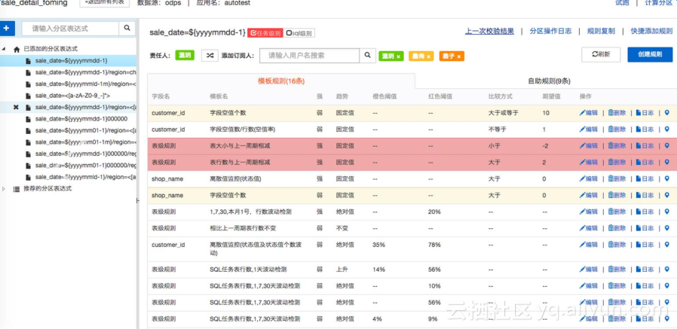The height and width of the screenshot is (329, 677).
Task: Open 日志 for customer_id 字段空值个数 rule
Action: pyautogui.click(x=645, y=113)
